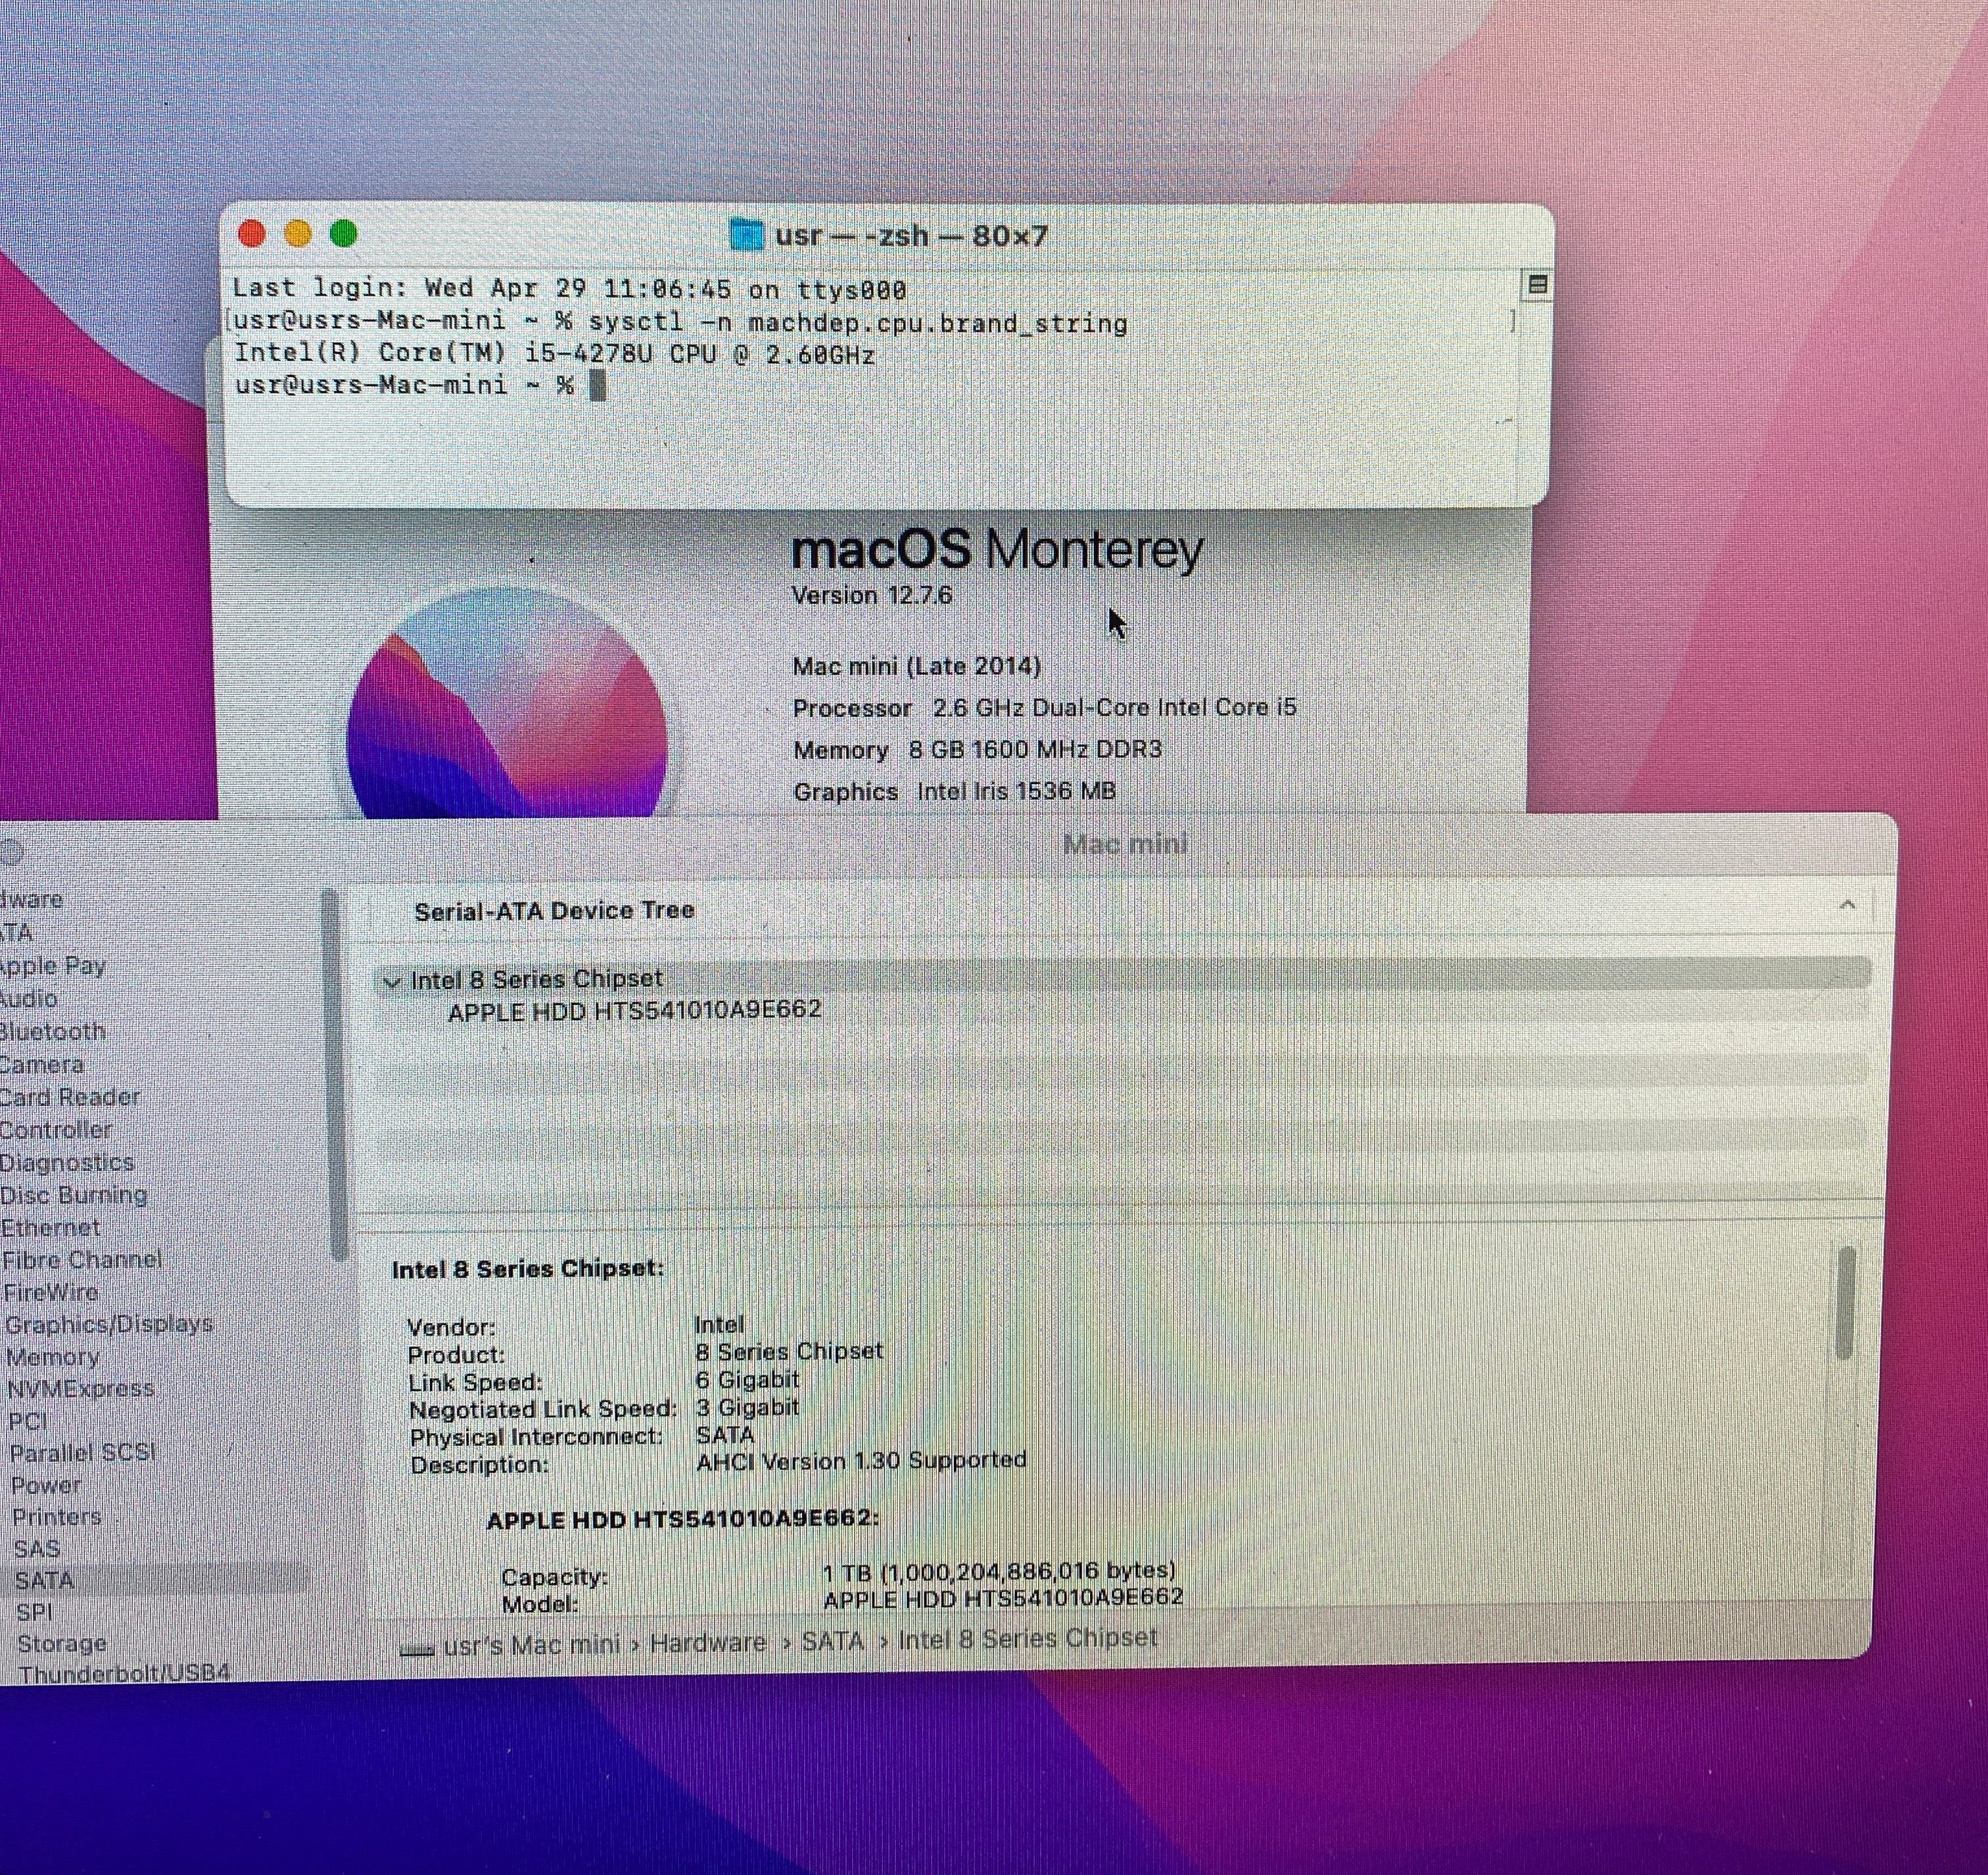
Task: Show Power in the sidebar
Action: 46,1485
